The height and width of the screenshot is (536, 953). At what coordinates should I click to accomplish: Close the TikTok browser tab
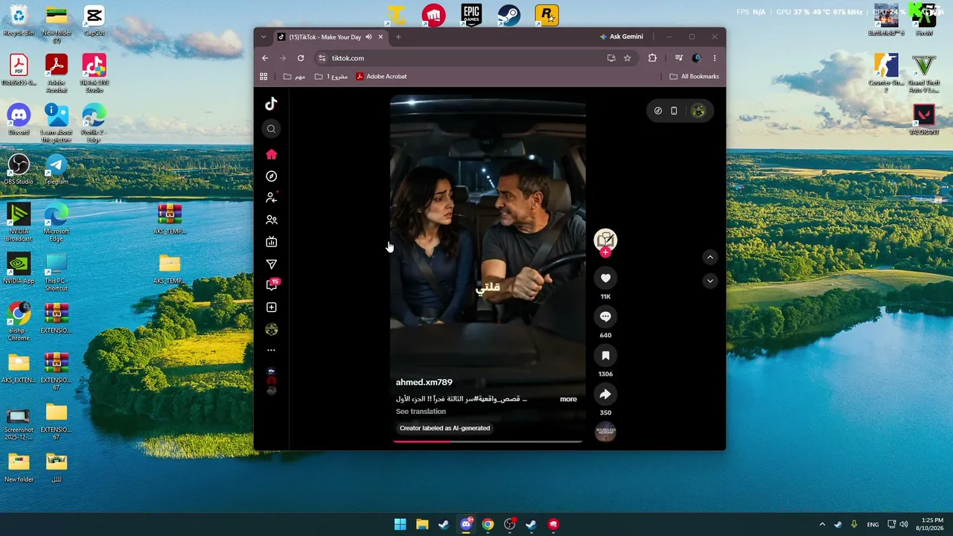tap(380, 37)
